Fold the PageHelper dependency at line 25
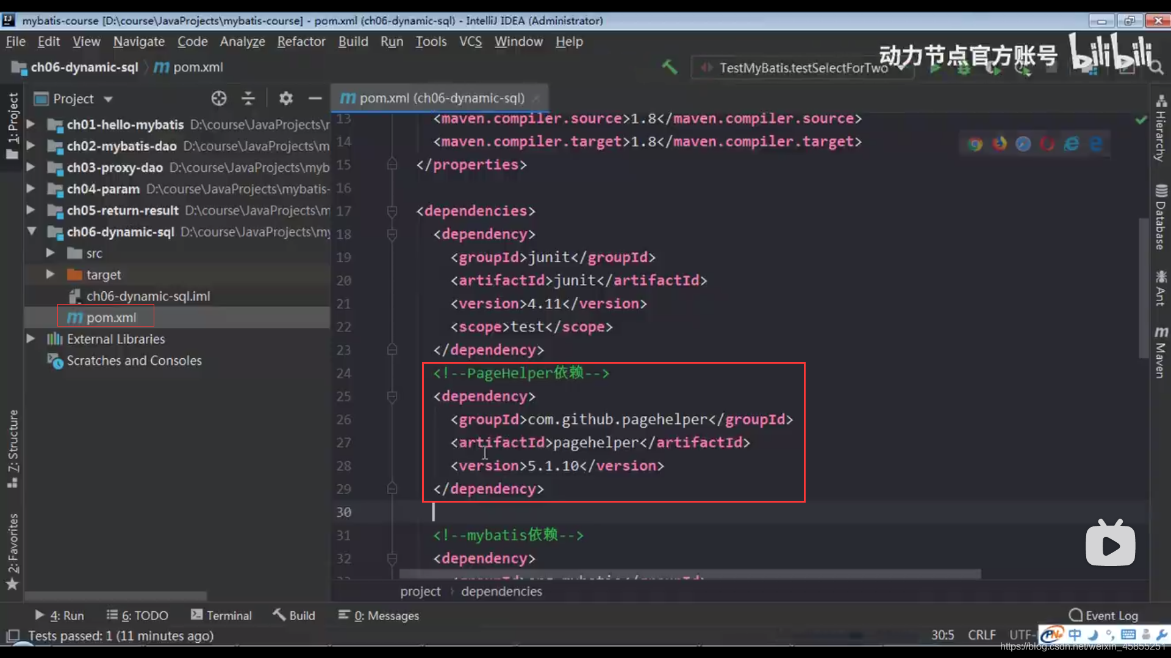1171x658 pixels. pos(392,397)
